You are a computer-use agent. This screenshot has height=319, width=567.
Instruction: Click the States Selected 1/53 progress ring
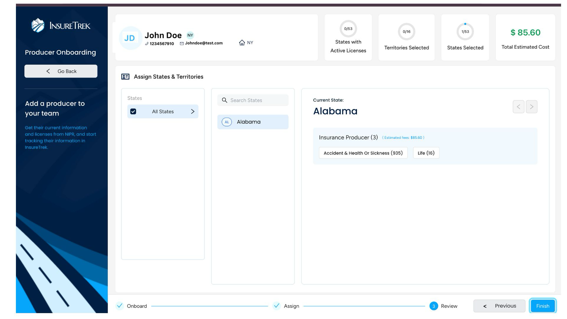pos(465,32)
